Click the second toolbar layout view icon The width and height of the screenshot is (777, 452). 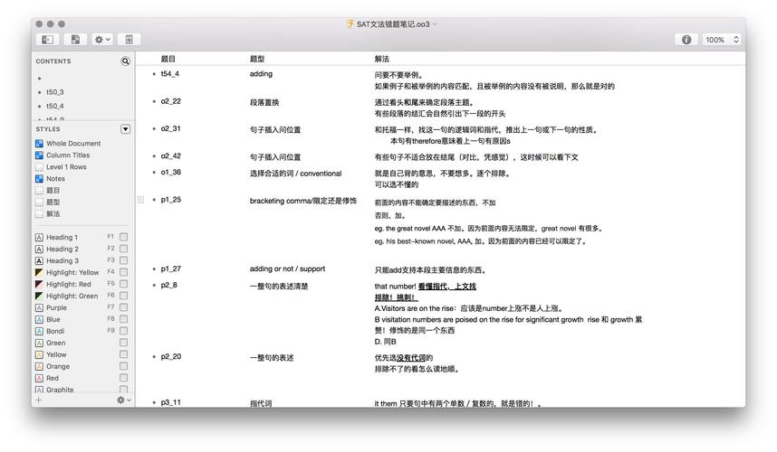[x=75, y=40]
